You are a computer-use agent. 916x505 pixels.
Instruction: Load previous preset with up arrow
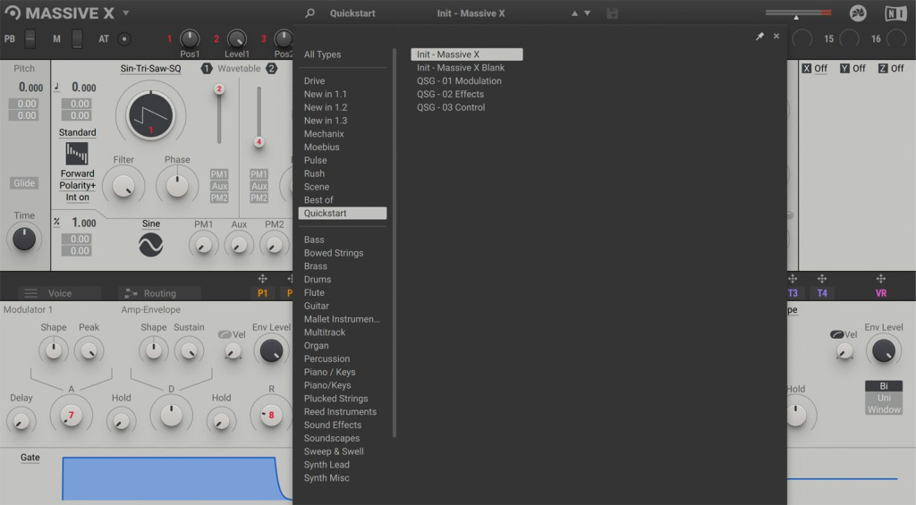point(574,13)
